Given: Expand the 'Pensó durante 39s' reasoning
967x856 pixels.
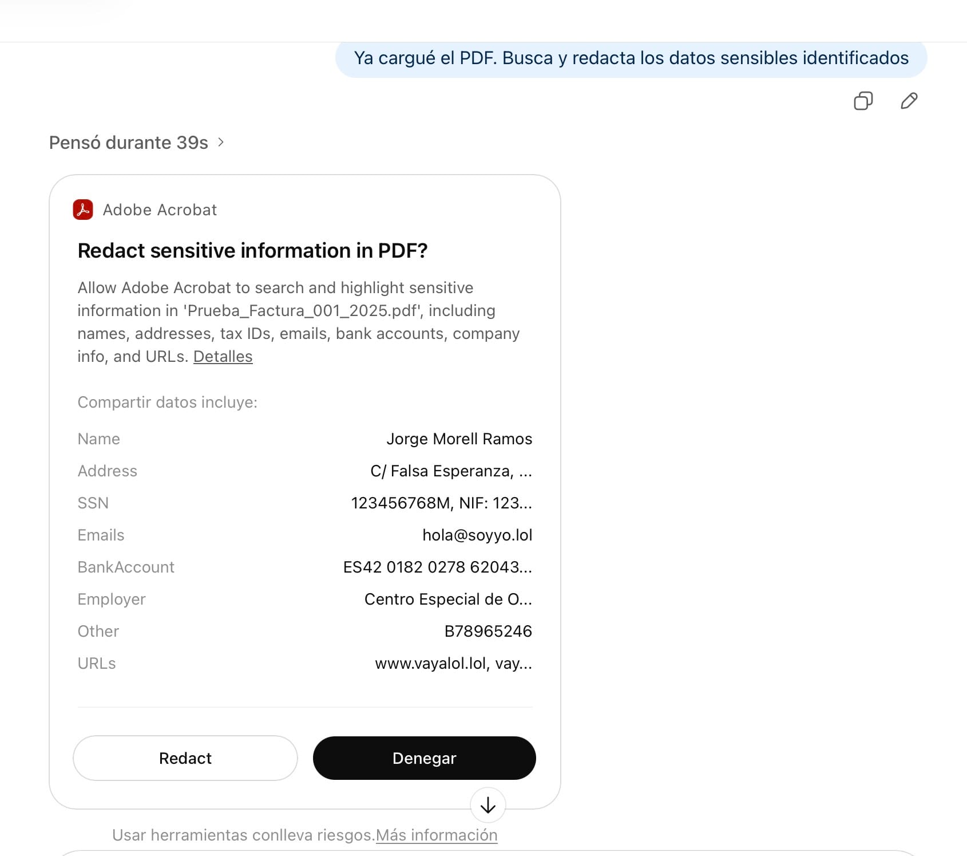Looking at the screenshot, I should [x=136, y=143].
